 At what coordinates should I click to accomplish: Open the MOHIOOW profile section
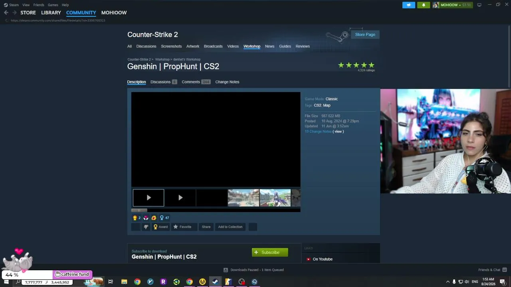[x=114, y=13]
